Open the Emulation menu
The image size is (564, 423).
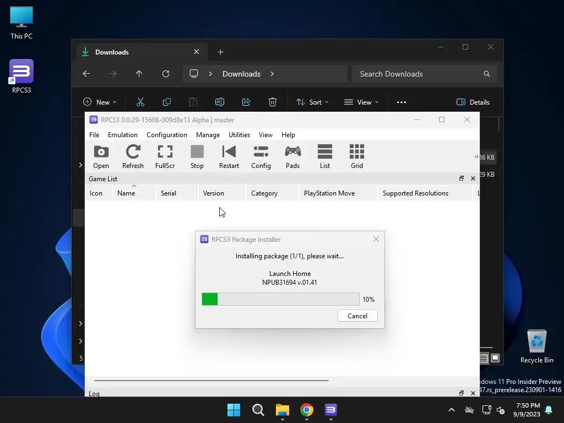tap(123, 135)
